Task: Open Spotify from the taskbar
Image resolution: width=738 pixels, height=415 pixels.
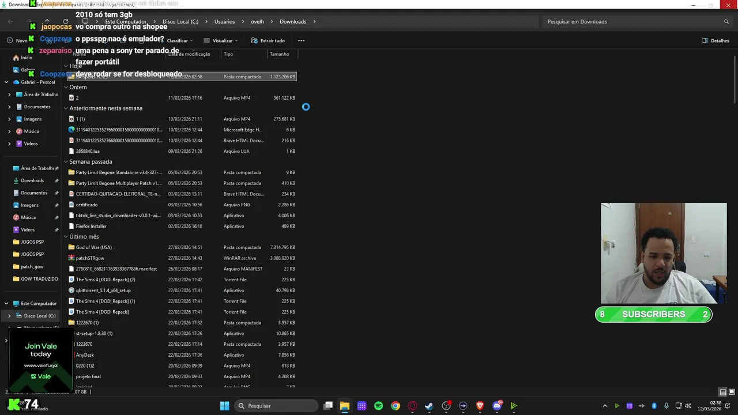Action: 378,406
